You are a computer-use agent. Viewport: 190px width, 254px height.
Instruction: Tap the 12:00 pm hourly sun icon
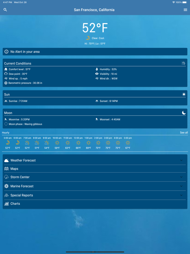[78, 143]
